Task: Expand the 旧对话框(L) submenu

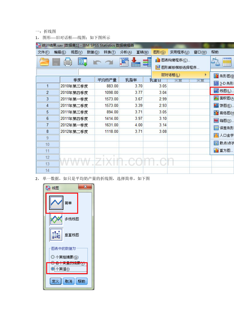Action: pos(181,75)
